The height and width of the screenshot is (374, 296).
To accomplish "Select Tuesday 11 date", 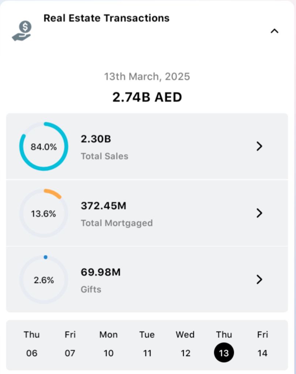I will [147, 344].
